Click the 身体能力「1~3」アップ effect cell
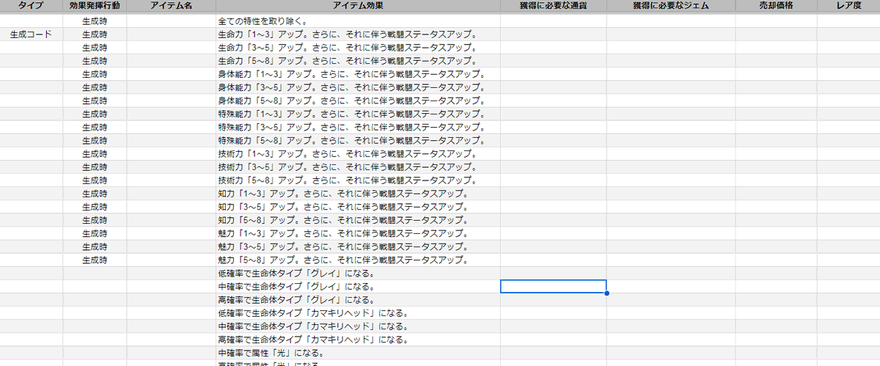 coord(358,74)
